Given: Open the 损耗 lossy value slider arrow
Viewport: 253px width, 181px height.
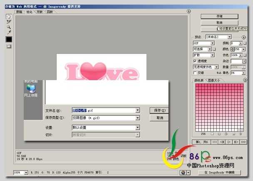Looking at the screenshot, I should pyautogui.click(x=241, y=43).
